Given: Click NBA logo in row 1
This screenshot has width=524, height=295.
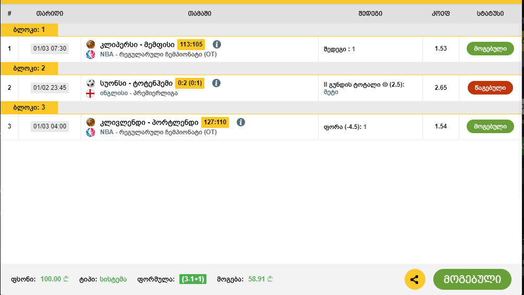Looking at the screenshot, I should coord(91,54).
